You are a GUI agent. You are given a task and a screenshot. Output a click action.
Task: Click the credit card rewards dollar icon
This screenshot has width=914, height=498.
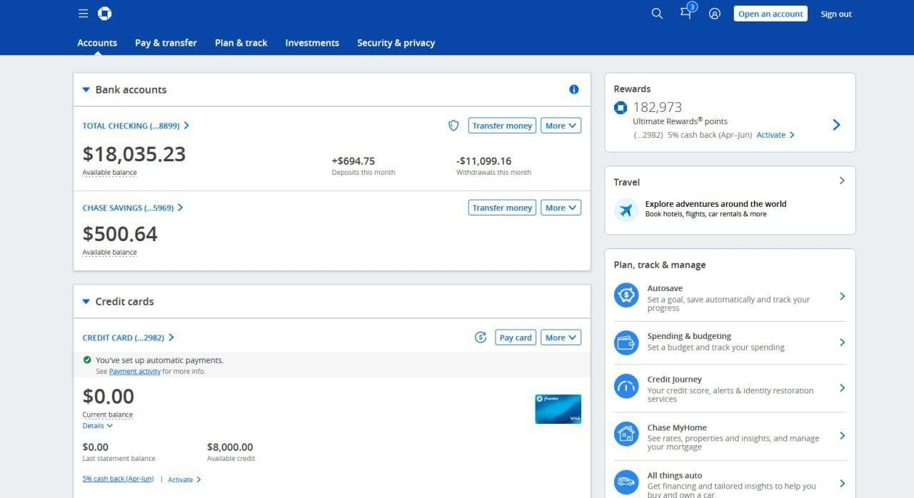point(481,337)
